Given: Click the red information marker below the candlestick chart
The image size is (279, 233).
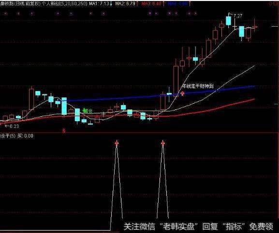Looking at the screenshot, I should 64,131.
